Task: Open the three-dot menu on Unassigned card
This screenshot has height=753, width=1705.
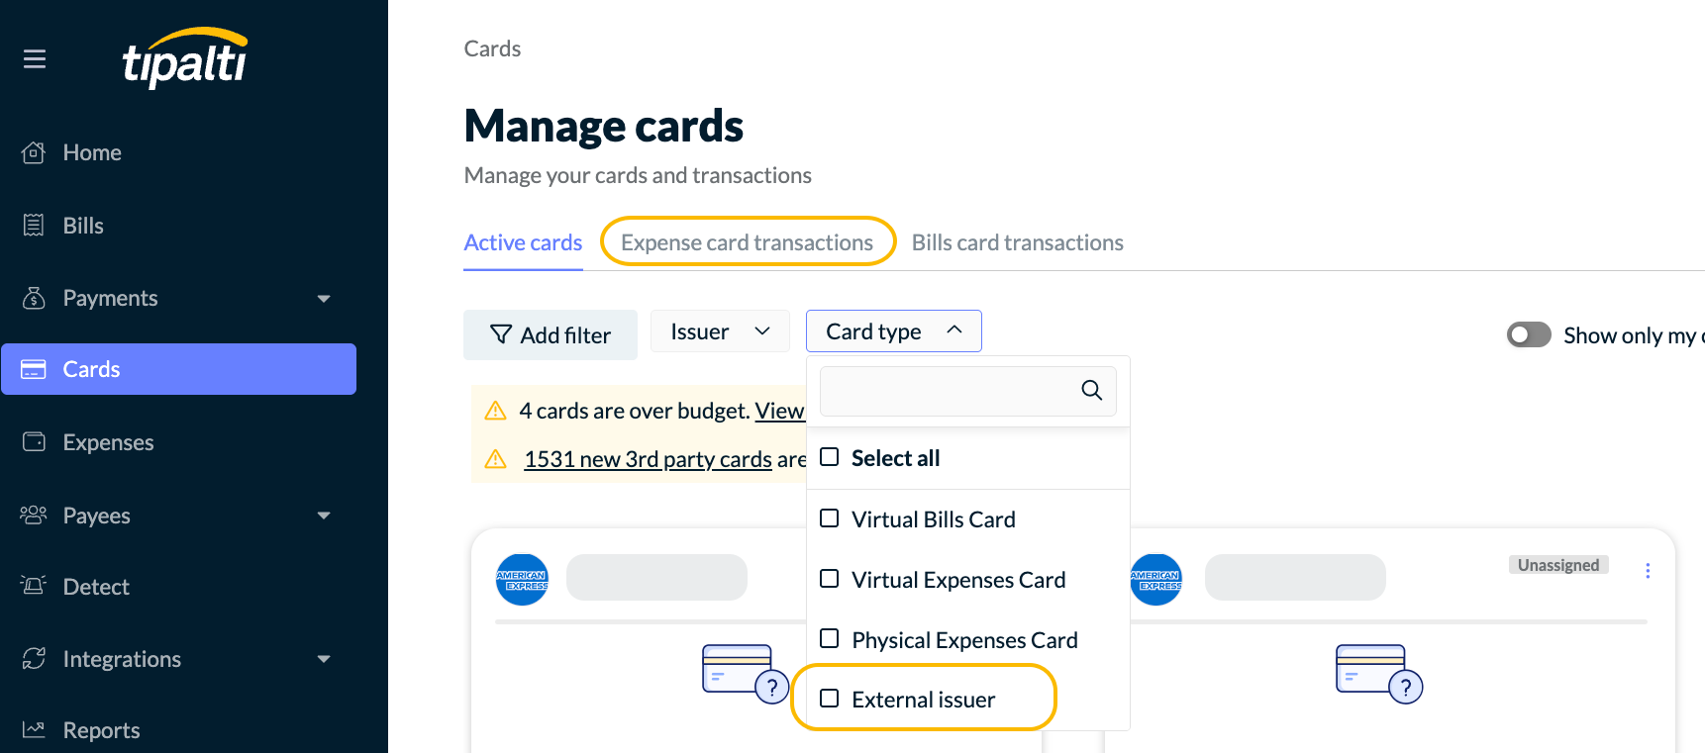Action: tap(1648, 571)
